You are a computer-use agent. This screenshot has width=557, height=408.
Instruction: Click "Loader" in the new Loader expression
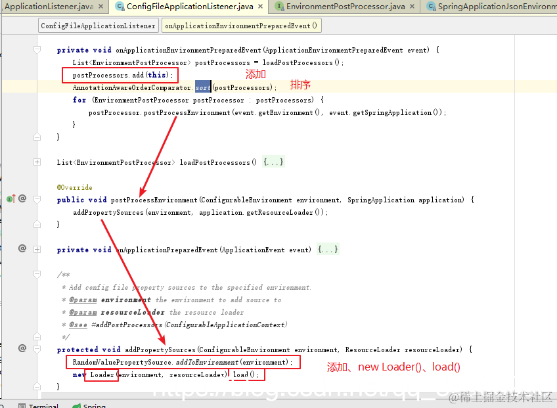102,374
